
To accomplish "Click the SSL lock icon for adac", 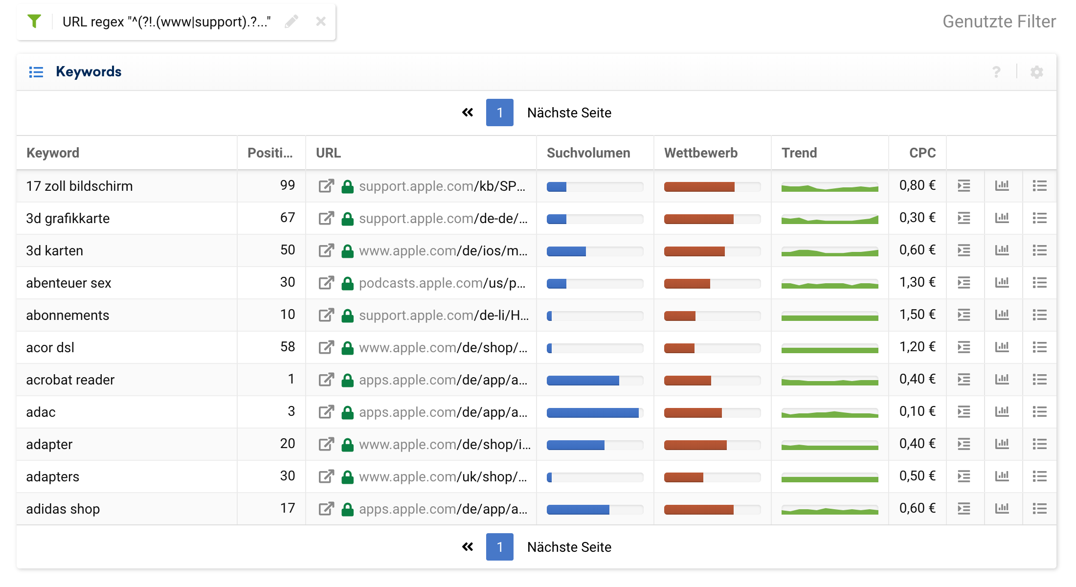I will pyautogui.click(x=348, y=412).
